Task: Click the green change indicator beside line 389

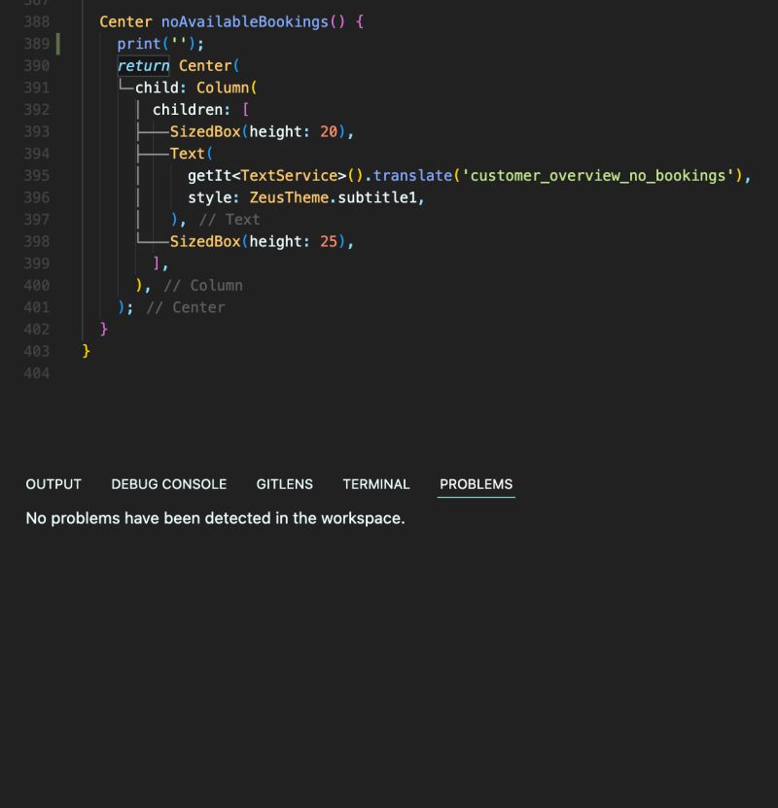Action: coord(59,43)
